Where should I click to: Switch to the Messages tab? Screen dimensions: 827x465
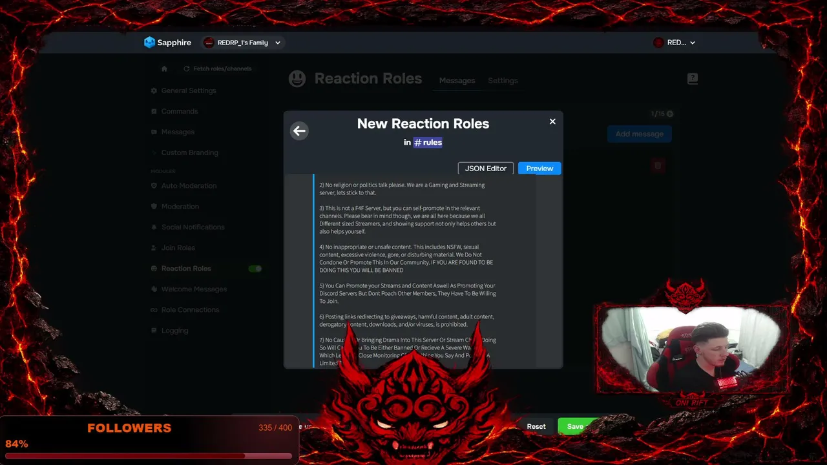pos(457,81)
